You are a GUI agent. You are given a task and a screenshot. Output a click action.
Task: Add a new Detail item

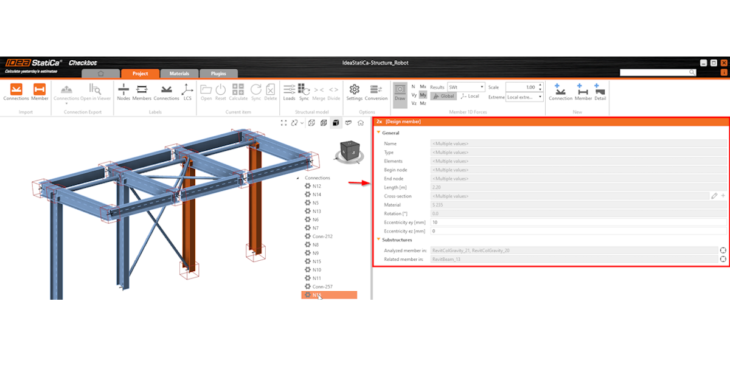click(x=600, y=91)
